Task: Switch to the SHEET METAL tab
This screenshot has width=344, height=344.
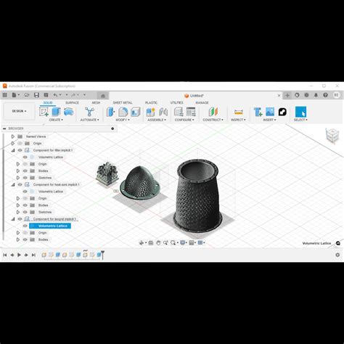Action: click(x=123, y=102)
